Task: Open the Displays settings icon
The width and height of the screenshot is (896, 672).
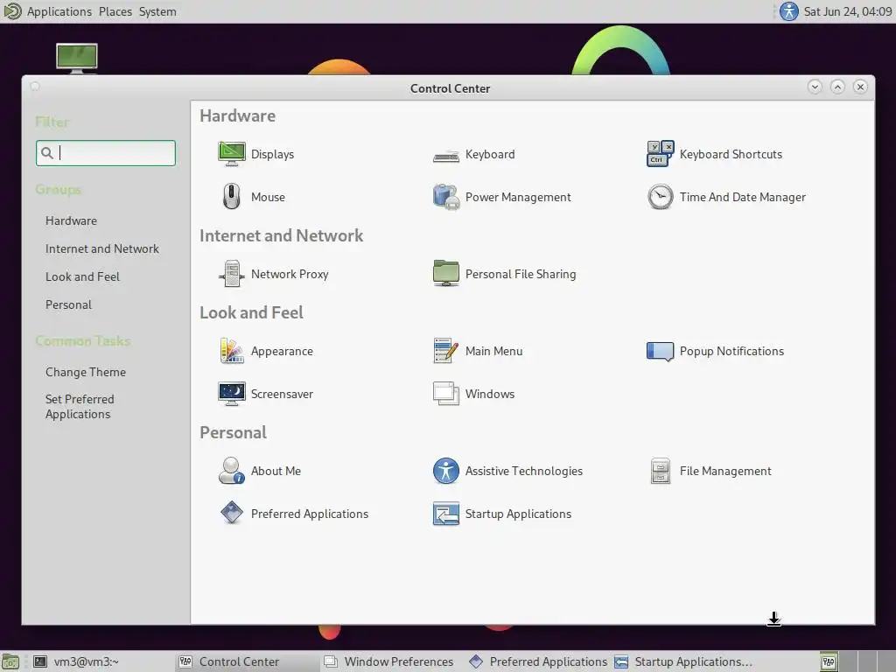Action: coord(231,154)
